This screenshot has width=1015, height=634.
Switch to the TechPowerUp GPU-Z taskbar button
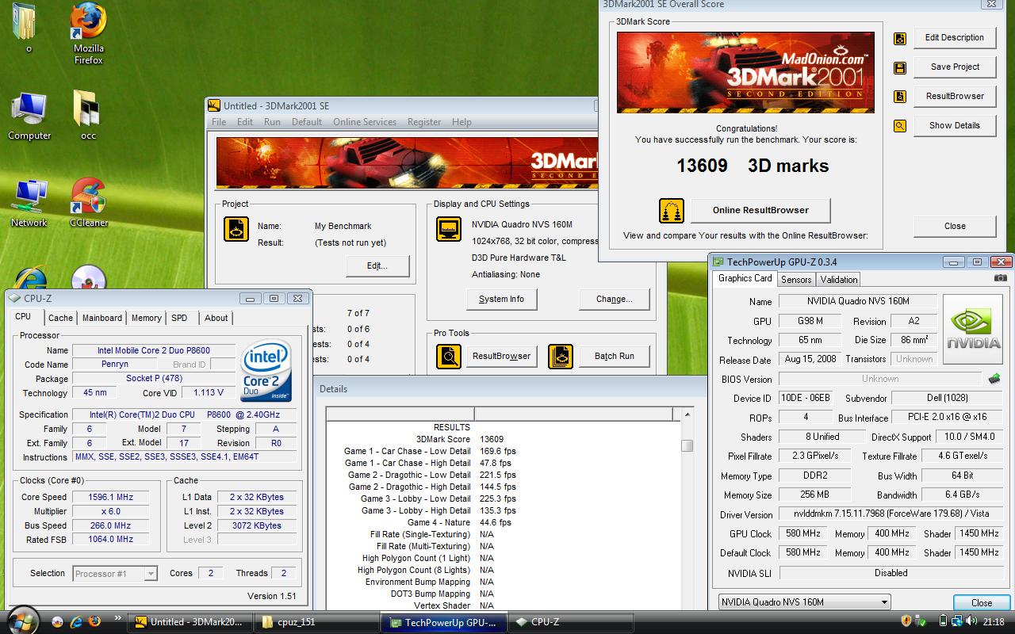(442, 622)
